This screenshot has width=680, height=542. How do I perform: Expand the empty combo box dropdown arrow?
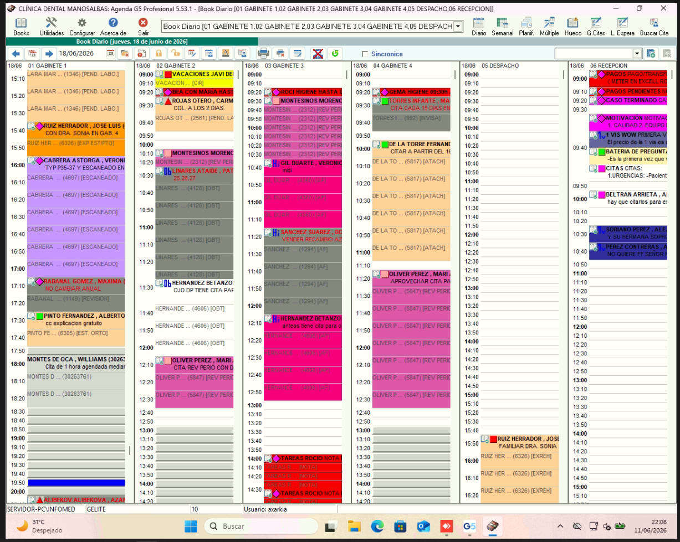point(637,53)
